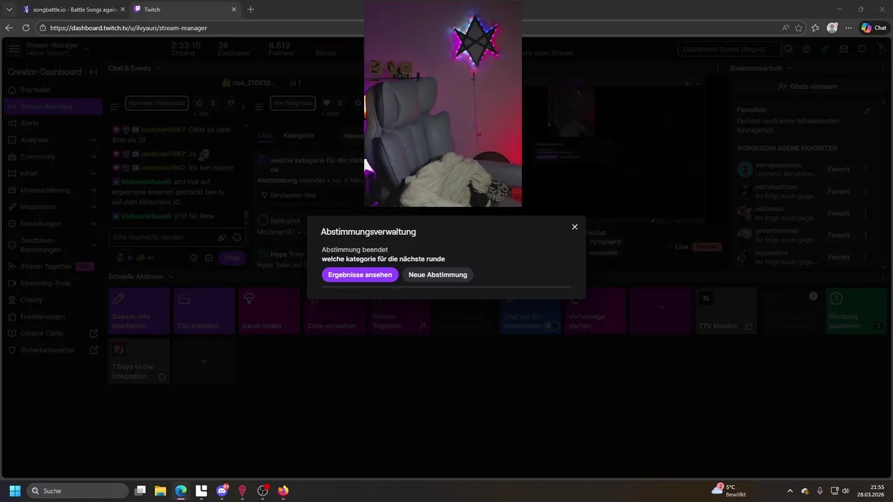Open Stream Together quick action tile

pyautogui.click(x=400, y=311)
